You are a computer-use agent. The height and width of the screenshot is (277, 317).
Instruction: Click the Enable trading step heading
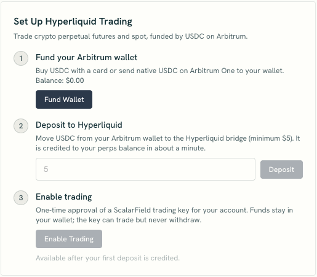(x=64, y=197)
